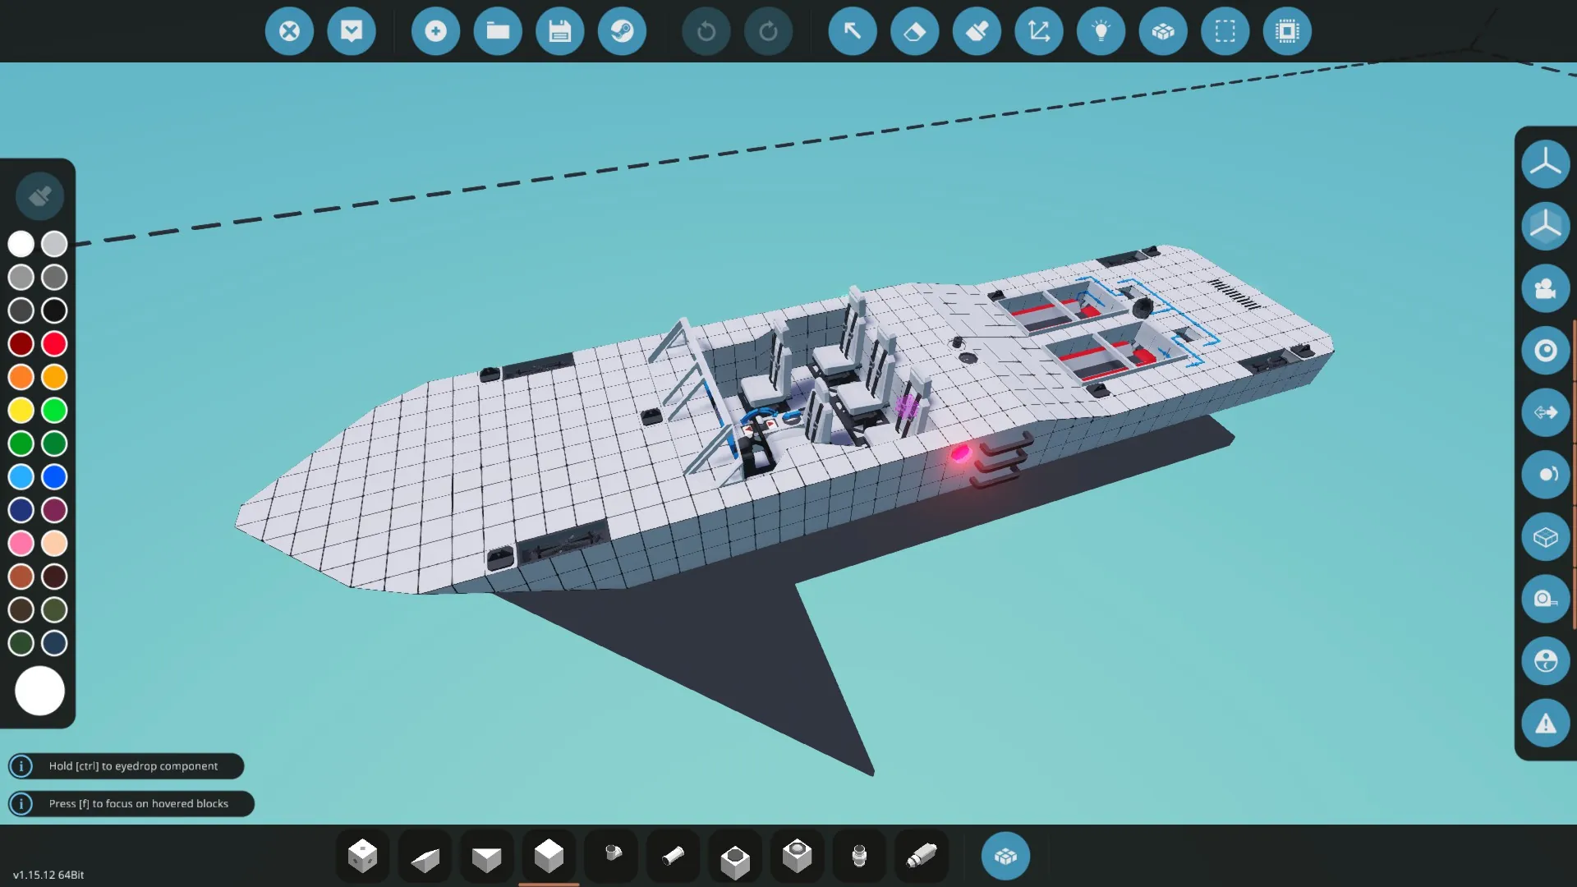Open the folder load vehicle icon
This screenshot has width=1577, height=887.
coord(498,31)
